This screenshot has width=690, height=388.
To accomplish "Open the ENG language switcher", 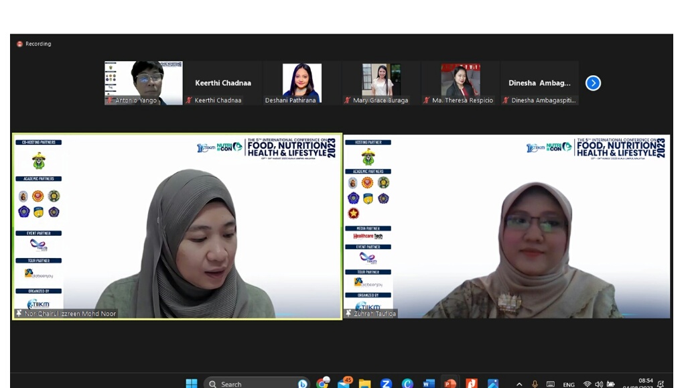I will click(569, 384).
